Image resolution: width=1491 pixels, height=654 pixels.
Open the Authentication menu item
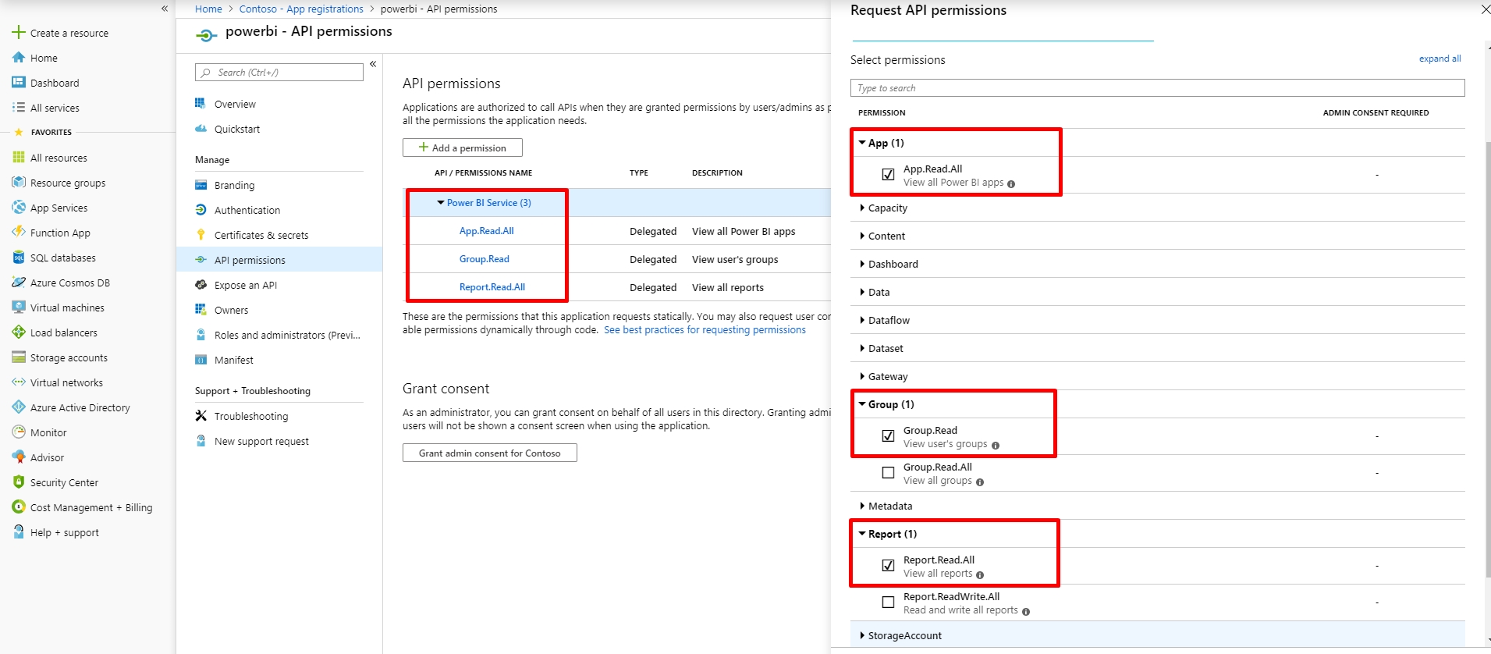pos(247,210)
